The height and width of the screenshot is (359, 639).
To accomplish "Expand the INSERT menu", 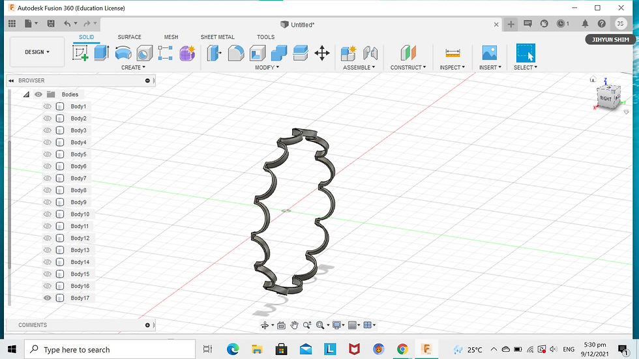I will click(490, 68).
